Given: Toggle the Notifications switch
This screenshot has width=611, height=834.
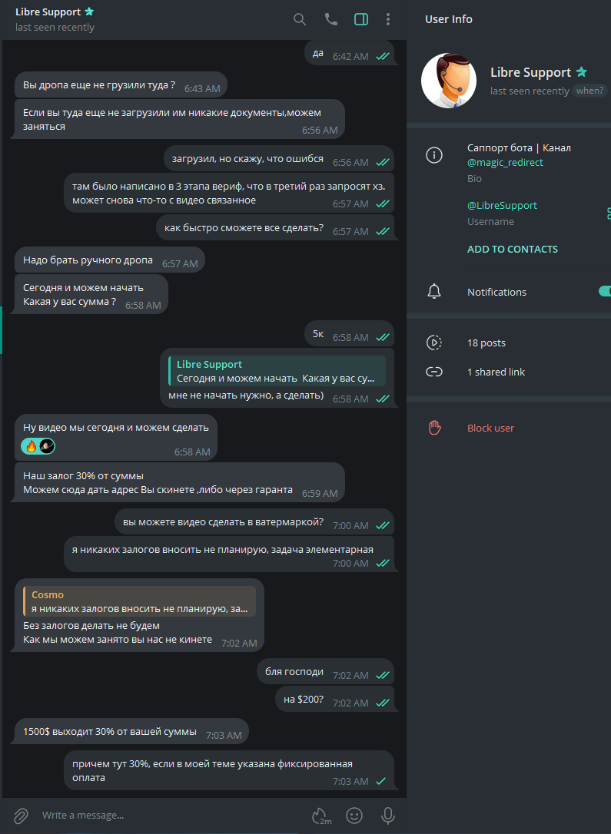Looking at the screenshot, I should click(604, 292).
